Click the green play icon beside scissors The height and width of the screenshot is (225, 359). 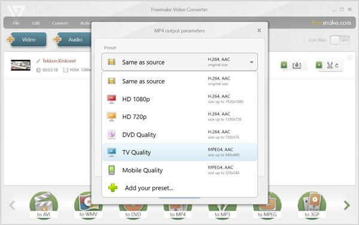(319, 65)
